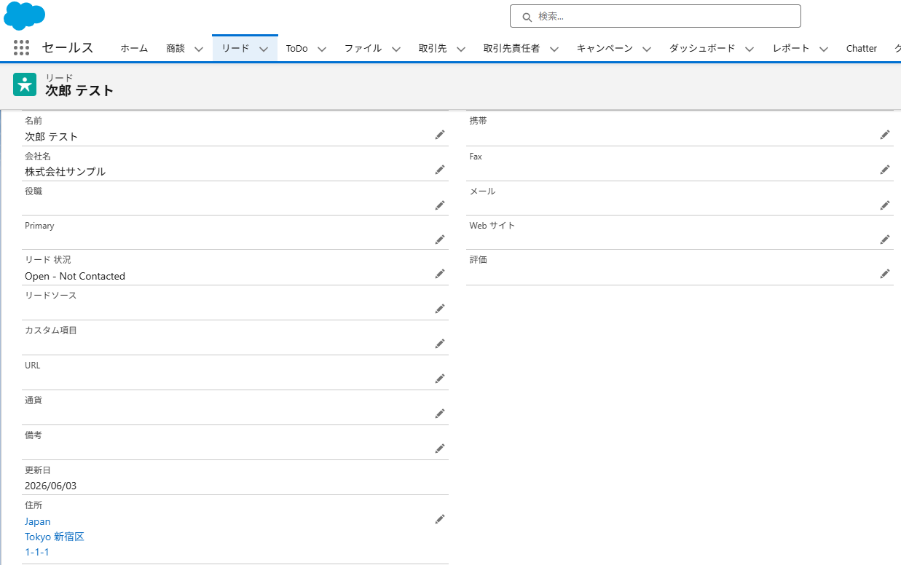Open the ToDo tab

[296, 49]
